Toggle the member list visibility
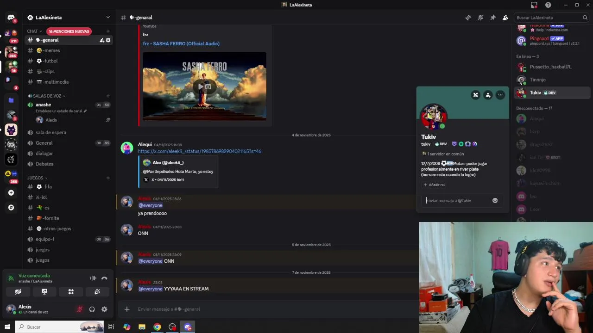The image size is (593, 333). (505, 18)
